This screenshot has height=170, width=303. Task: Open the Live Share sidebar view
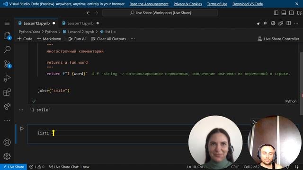click(7, 106)
